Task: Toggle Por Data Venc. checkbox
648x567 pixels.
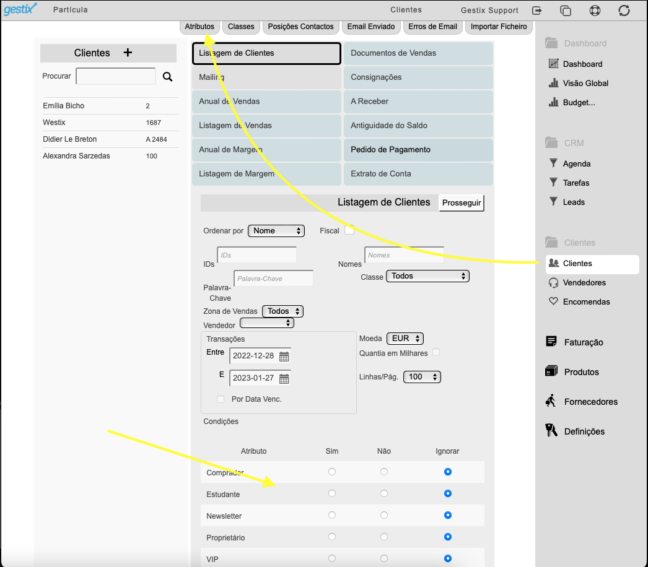Action: (221, 399)
